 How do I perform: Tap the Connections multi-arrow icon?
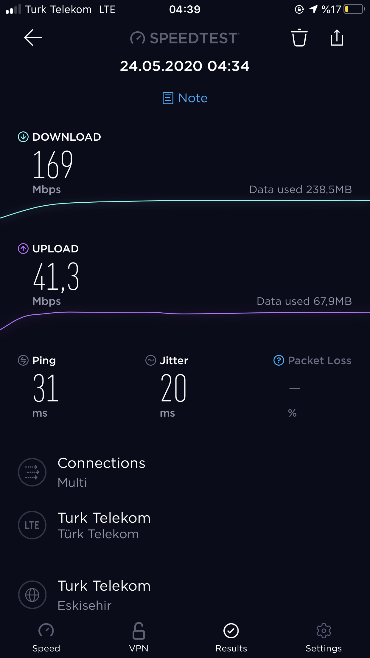(32, 472)
